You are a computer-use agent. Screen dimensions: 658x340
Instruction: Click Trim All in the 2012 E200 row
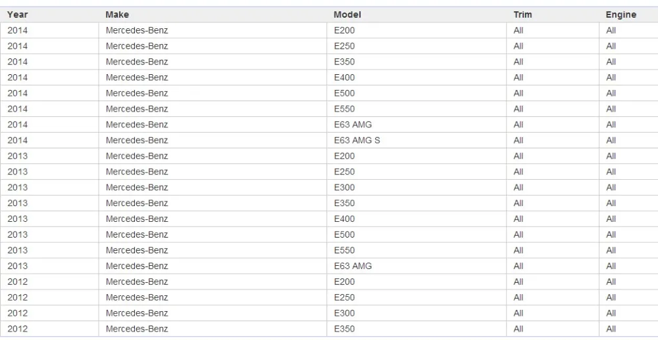519,282
